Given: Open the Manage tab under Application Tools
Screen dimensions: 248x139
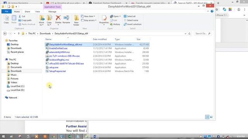Looking at the screenshot, I should click(52, 12).
